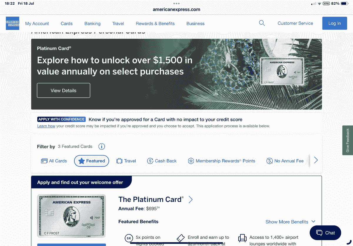The width and height of the screenshot is (353, 246).
Task: Open the Chat bubble button
Action: tap(325, 233)
